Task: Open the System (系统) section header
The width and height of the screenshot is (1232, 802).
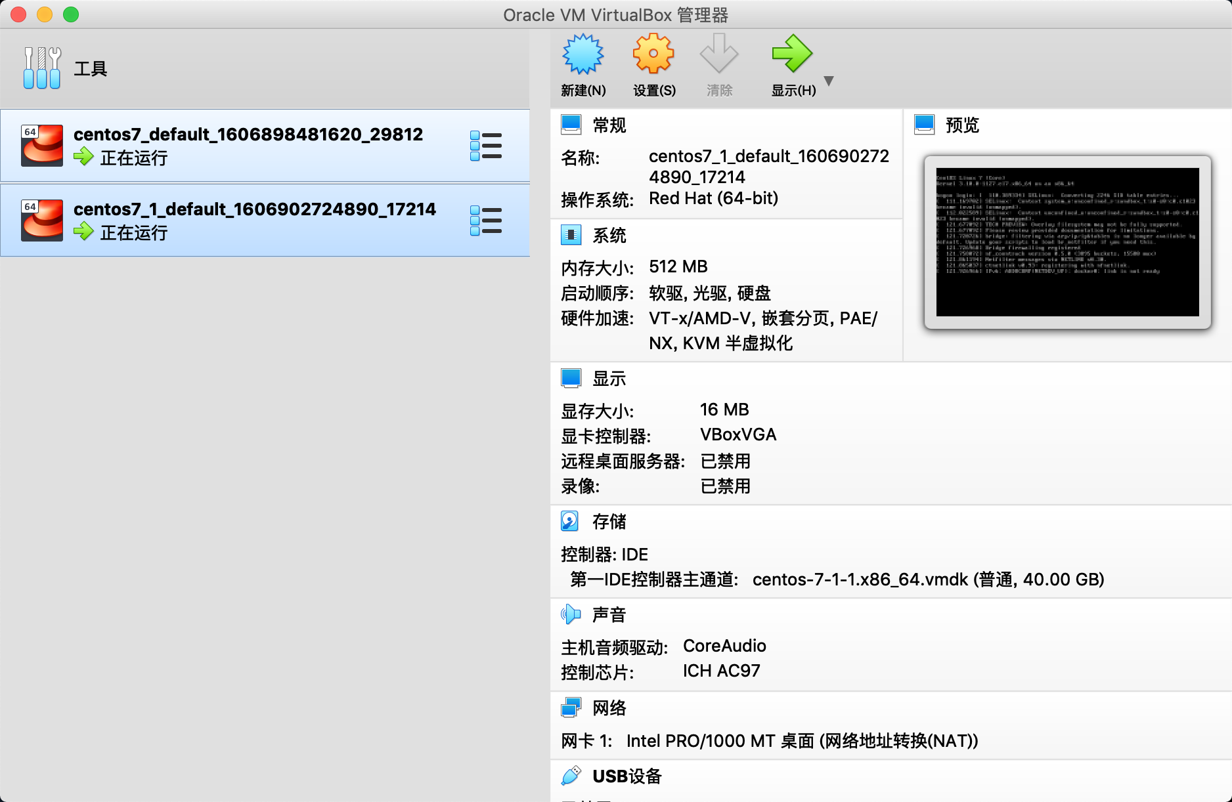Action: click(x=609, y=235)
